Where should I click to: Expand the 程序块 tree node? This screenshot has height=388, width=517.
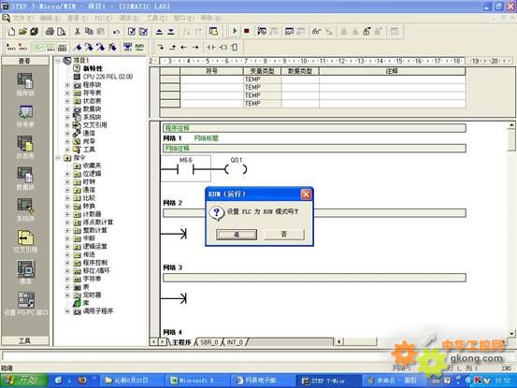click(x=67, y=85)
